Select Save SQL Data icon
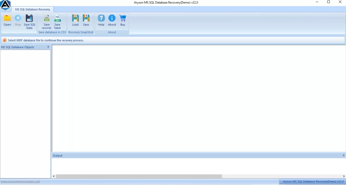The height and width of the screenshot is (185, 346). [x=29, y=22]
